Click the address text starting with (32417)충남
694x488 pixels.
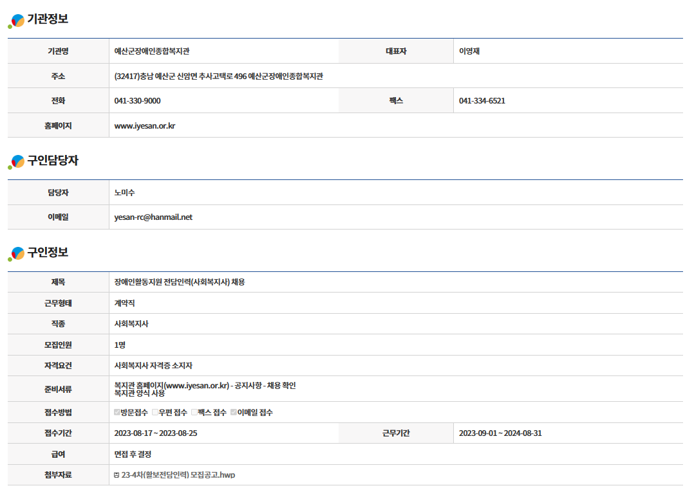218,77
